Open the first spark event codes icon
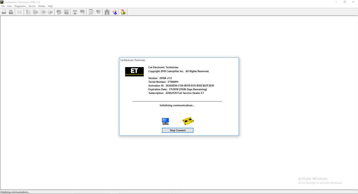358x194 pixels. (43, 12)
